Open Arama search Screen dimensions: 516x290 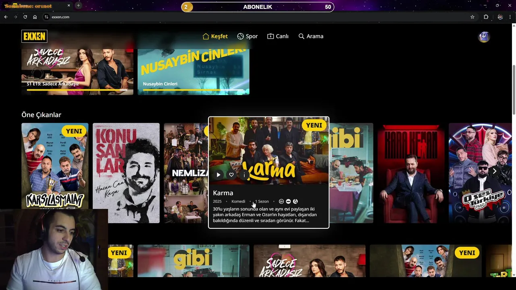coord(311,36)
